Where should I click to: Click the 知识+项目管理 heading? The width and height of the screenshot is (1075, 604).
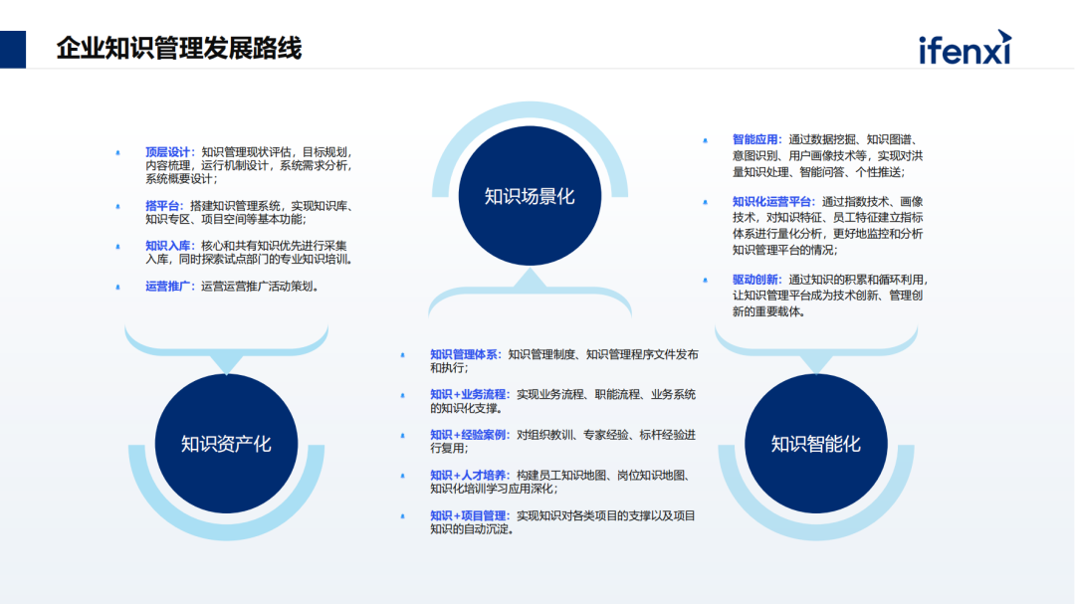point(469,515)
